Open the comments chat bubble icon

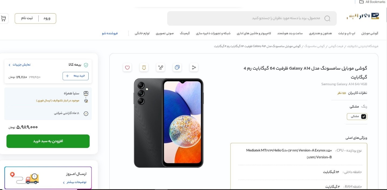[x=177, y=67]
